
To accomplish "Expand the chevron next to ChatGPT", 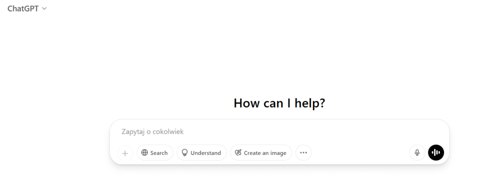I will (44, 9).
